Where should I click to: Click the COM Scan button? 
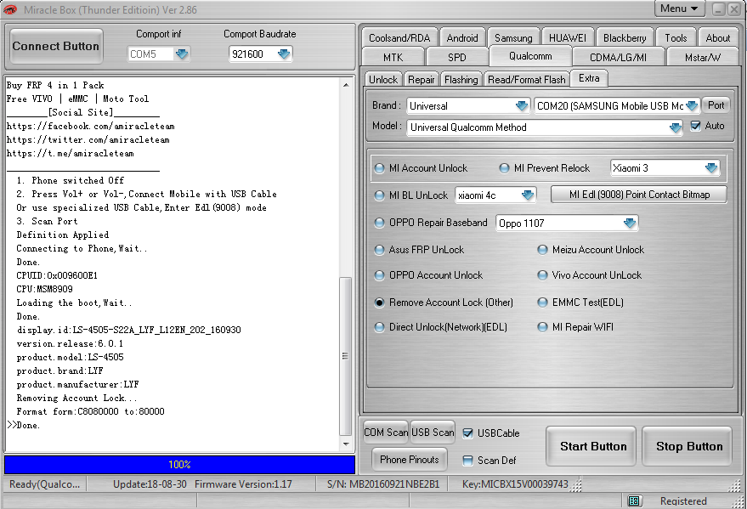pyautogui.click(x=386, y=433)
